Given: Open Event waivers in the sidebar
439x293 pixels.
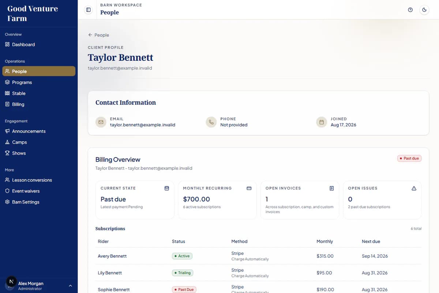Looking at the screenshot, I should (39, 191).
